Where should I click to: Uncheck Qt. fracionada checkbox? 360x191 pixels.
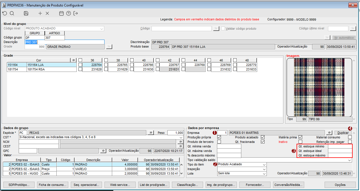point(263,141)
